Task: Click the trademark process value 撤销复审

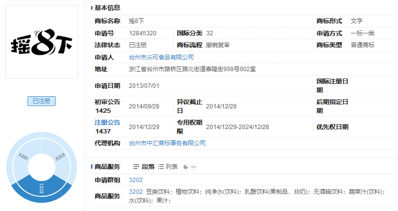Action: coord(218,45)
